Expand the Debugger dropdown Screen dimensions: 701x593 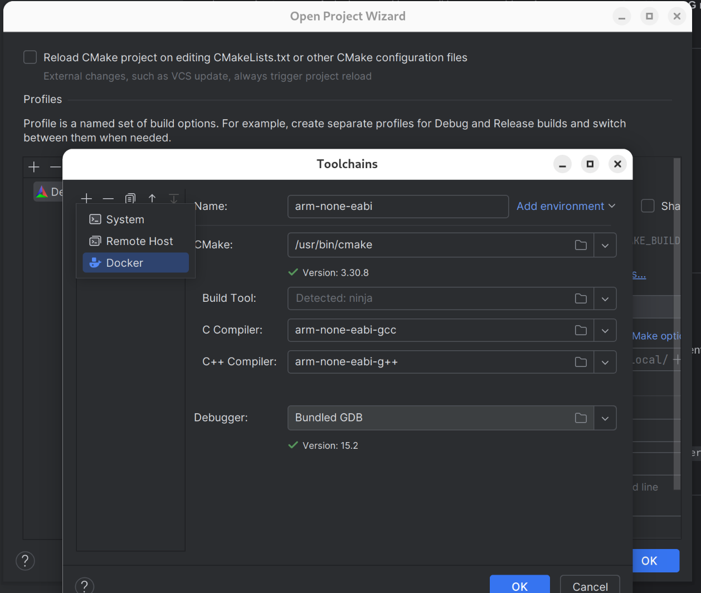(x=605, y=418)
